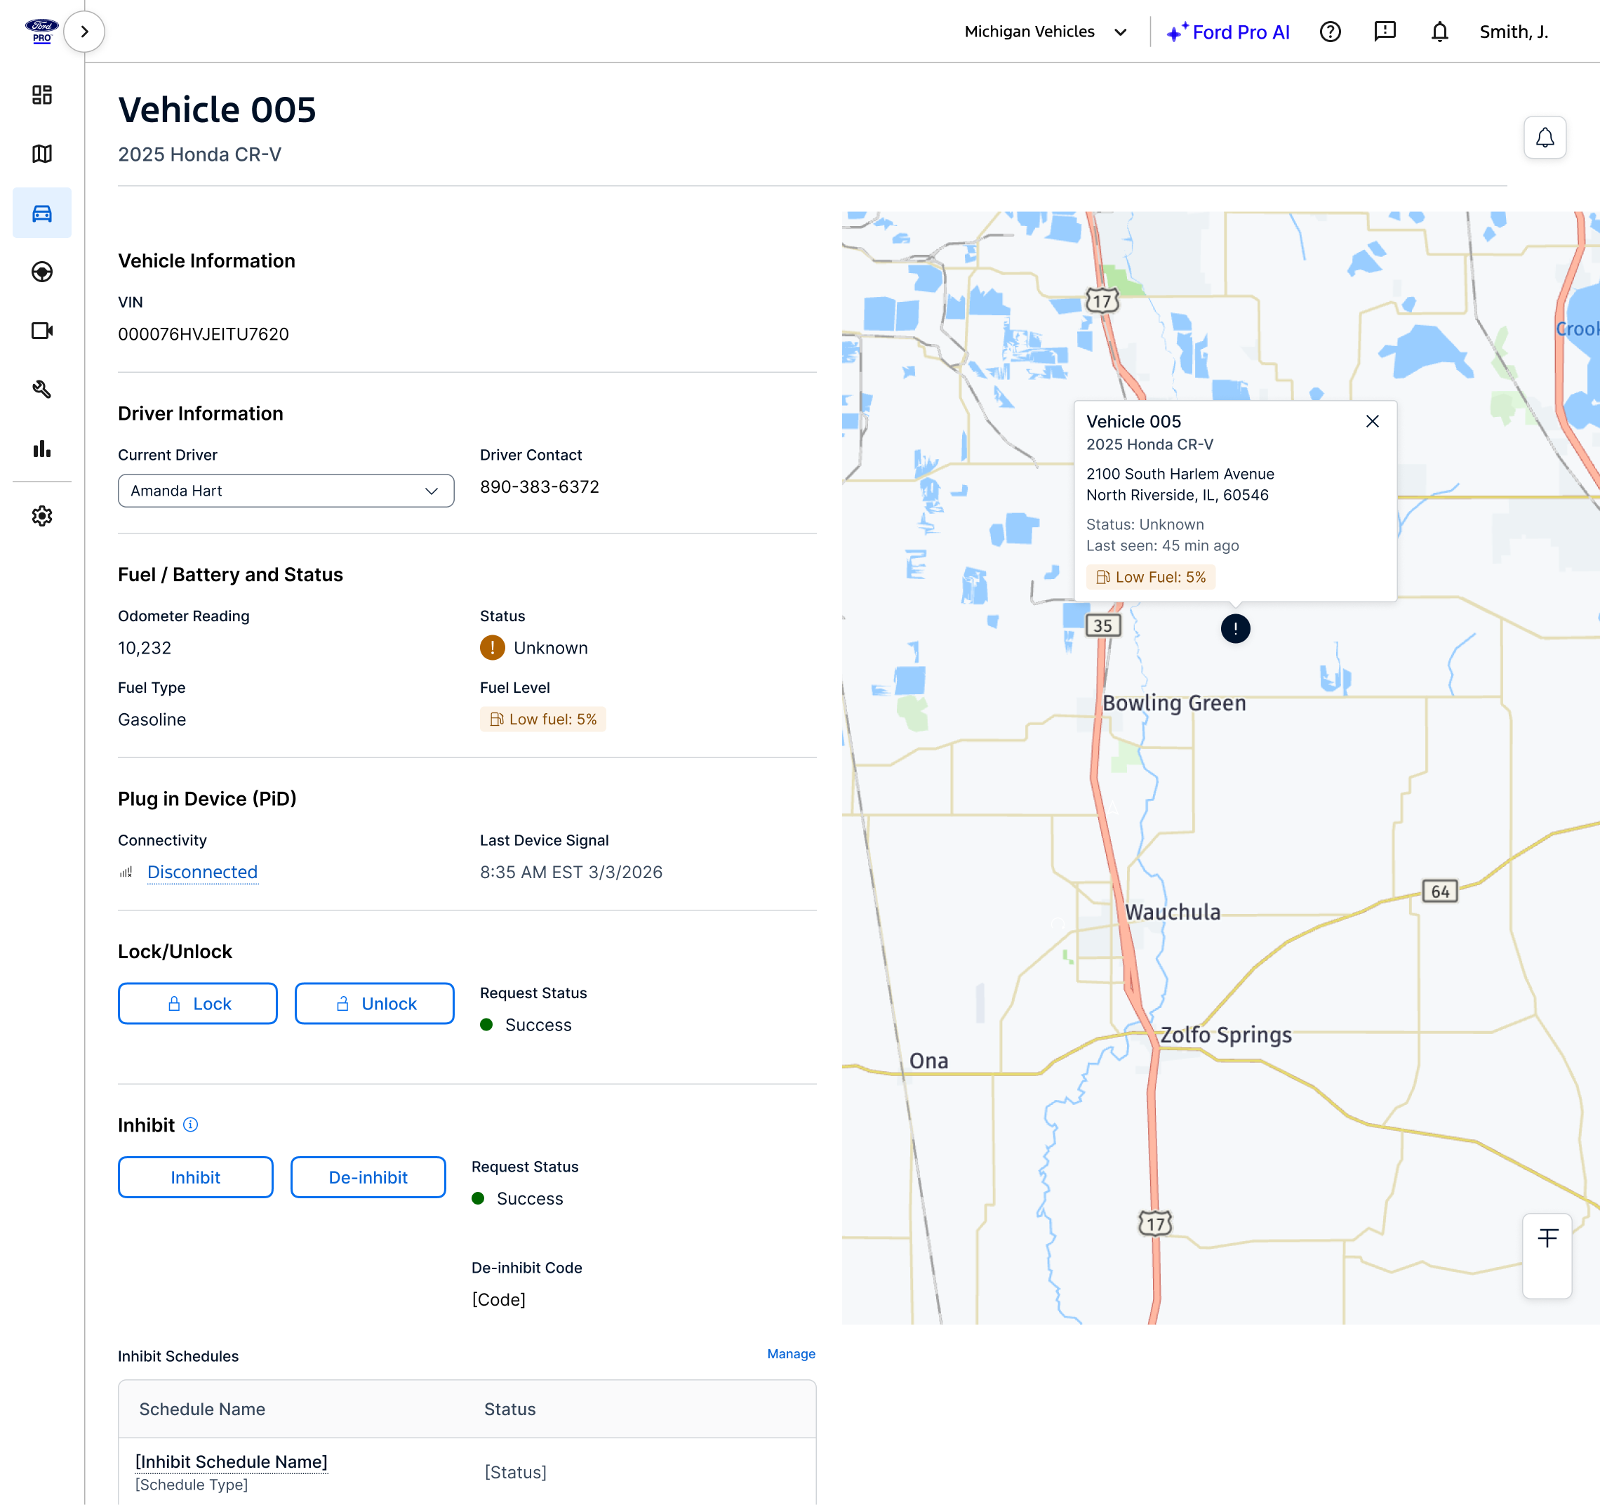
Task: Select the Map view icon
Action: [42, 153]
